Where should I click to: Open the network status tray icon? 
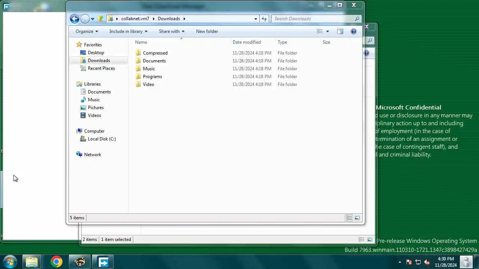(418, 262)
